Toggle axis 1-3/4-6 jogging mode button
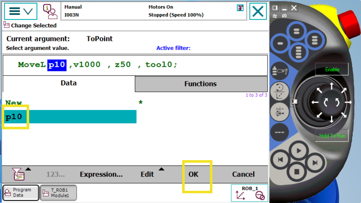 pyautogui.click(x=279, y=112)
